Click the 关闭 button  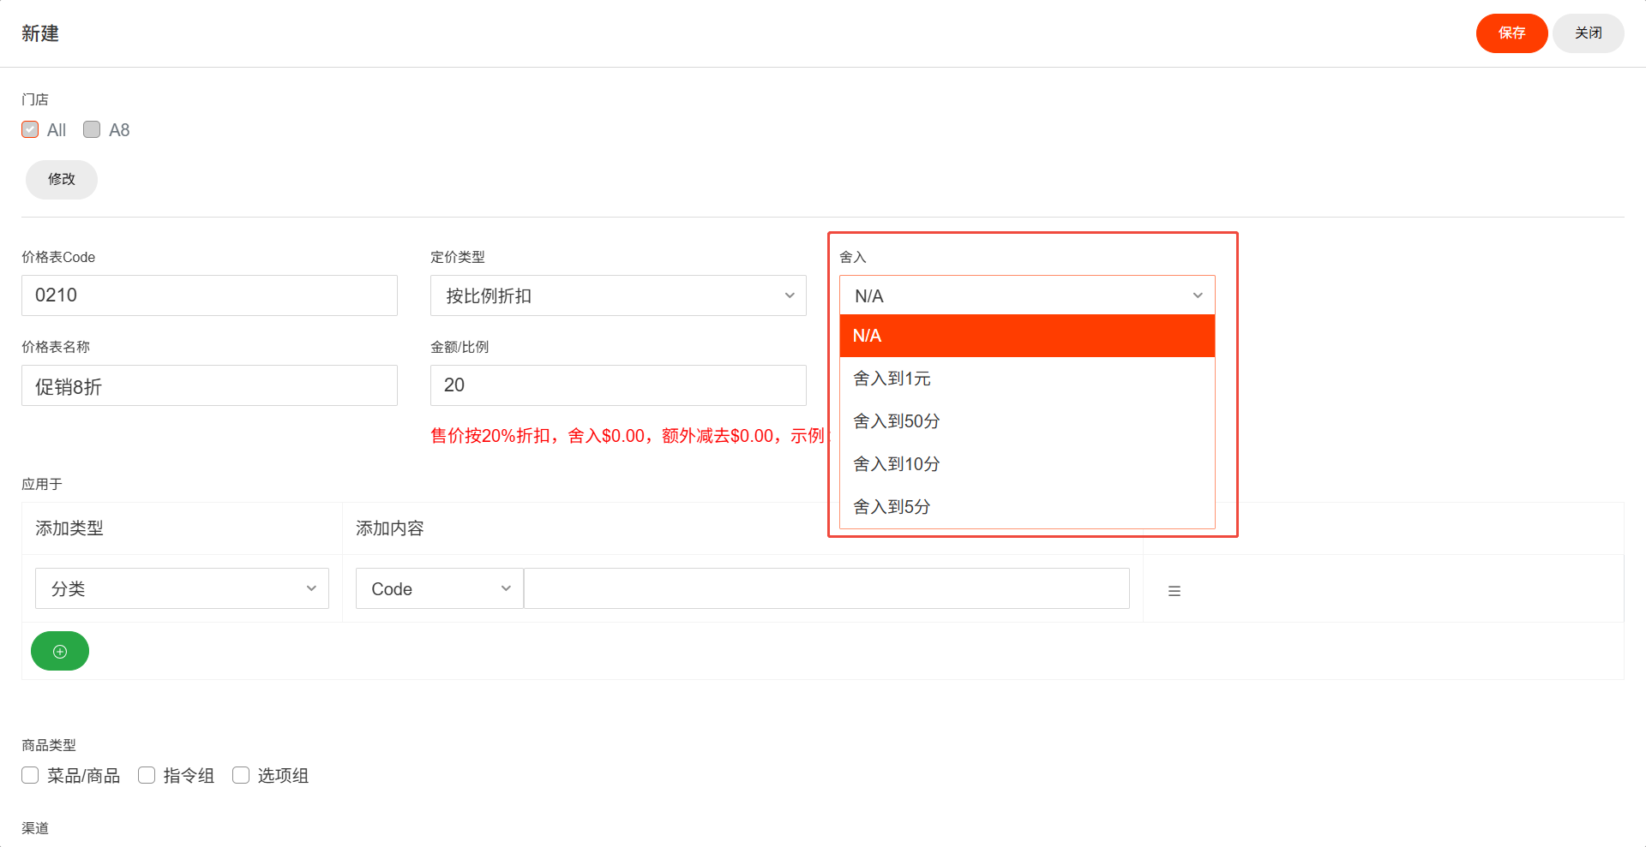click(1588, 33)
